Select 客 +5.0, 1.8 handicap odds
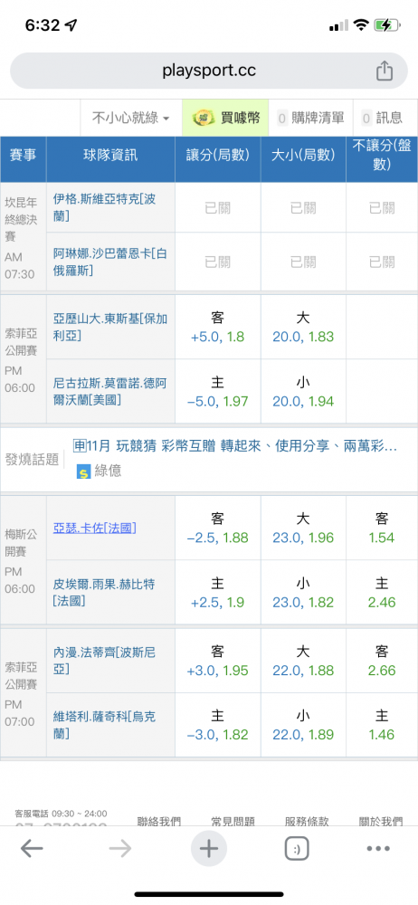The image size is (418, 905). (x=218, y=327)
